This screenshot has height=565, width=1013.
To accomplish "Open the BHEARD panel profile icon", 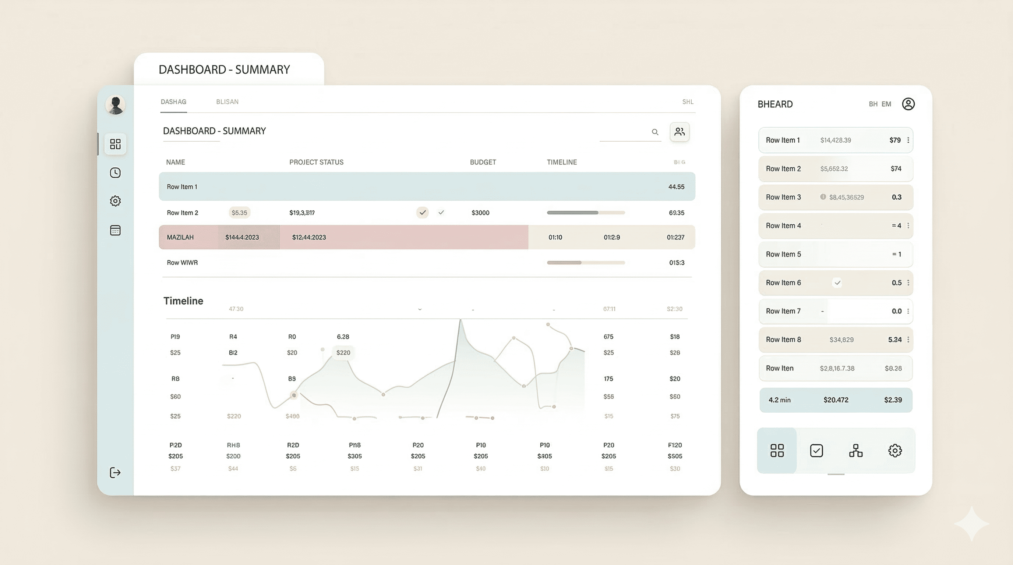I will point(908,104).
